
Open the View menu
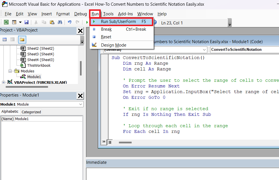coord(32,14)
